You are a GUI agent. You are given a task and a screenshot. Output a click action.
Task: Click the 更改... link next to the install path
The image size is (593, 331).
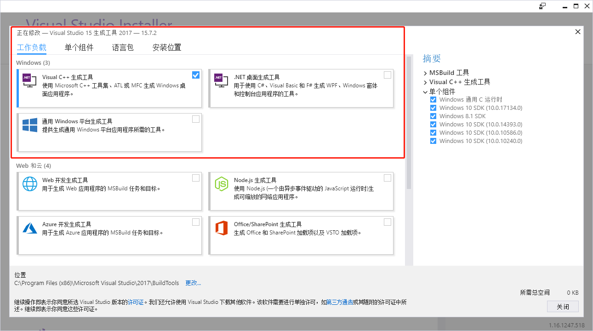193,283
